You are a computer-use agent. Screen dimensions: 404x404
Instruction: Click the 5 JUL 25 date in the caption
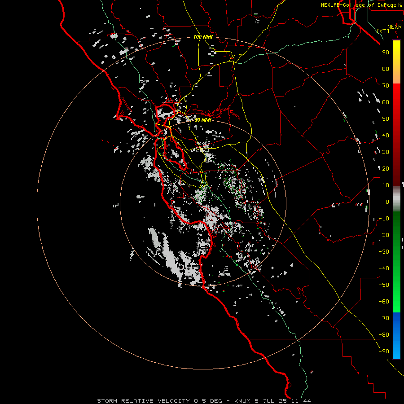point(271,401)
